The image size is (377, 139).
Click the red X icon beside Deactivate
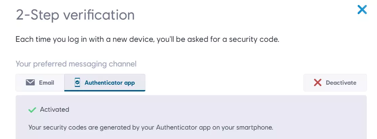coord(317,83)
